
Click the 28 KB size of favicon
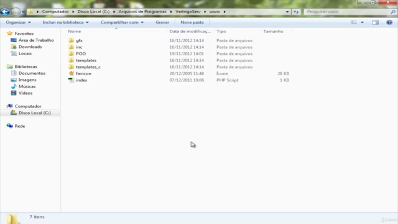(x=284, y=73)
